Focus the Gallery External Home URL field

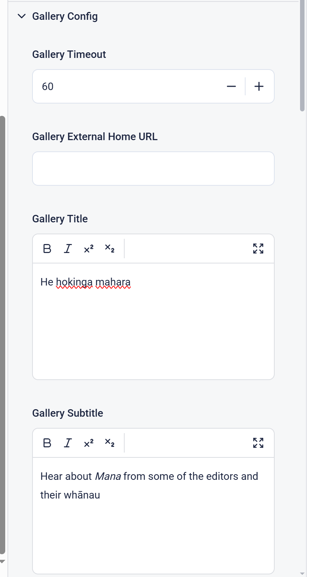(x=153, y=169)
